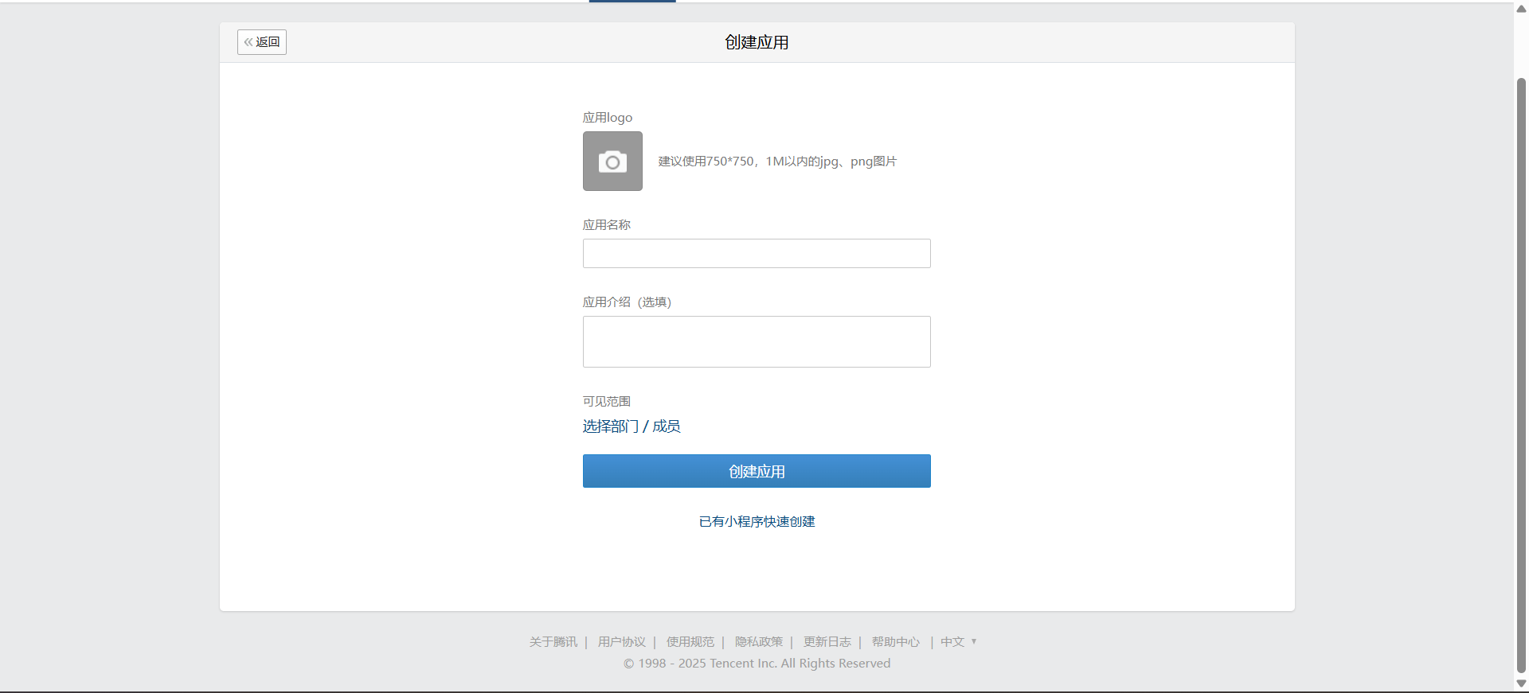The height and width of the screenshot is (693, 1529).
Task: Click the scrollbar up arrow
Action: [x=1521, y=9]
